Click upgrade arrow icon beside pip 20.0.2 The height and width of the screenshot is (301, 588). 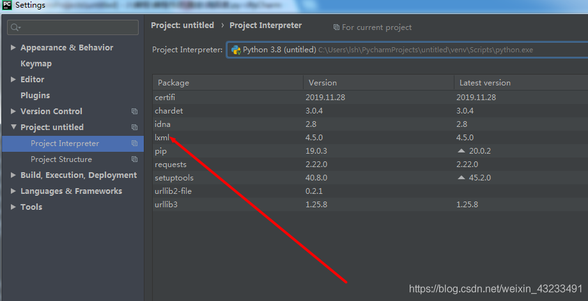(x=461, y=151)
